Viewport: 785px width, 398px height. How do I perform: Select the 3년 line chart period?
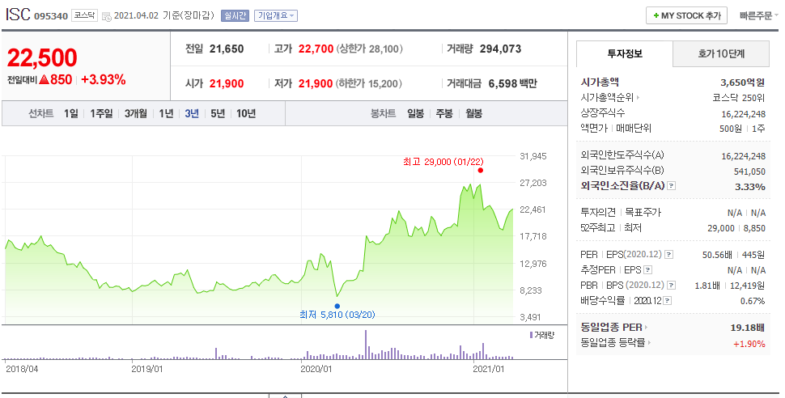coord(192,113)
